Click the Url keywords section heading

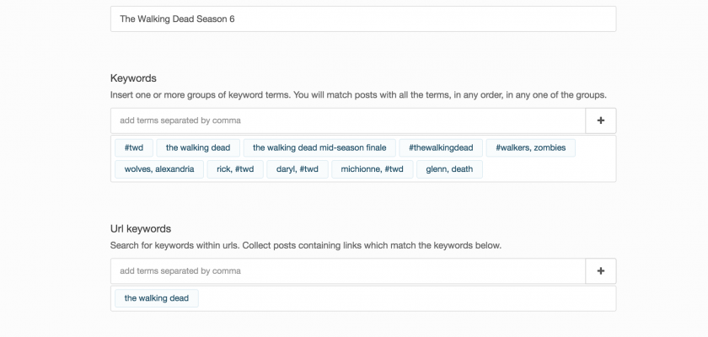141,228
